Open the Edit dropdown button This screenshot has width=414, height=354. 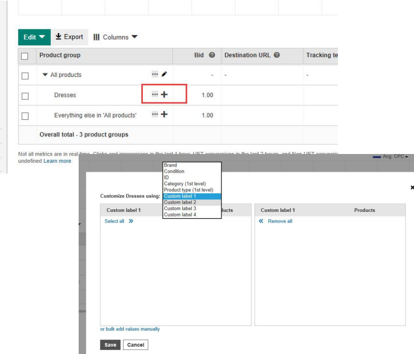(x=34, y=37)
